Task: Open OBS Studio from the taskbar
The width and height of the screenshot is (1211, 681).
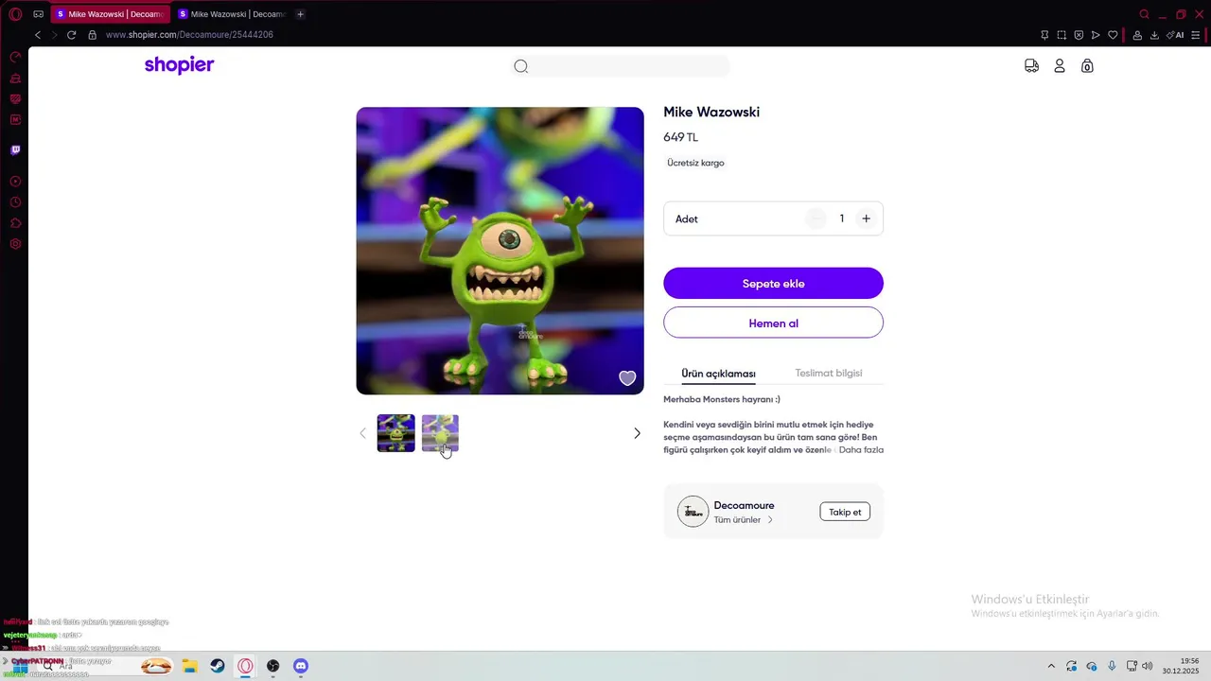Action: pos(273,666)
